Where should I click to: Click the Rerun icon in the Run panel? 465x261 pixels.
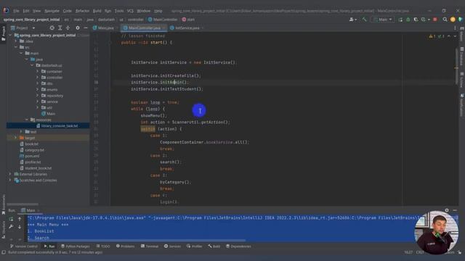coord(12,219)
